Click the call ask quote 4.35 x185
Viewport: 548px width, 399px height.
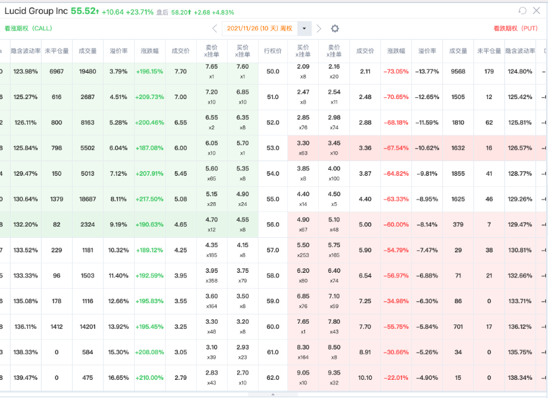(211, 250)
